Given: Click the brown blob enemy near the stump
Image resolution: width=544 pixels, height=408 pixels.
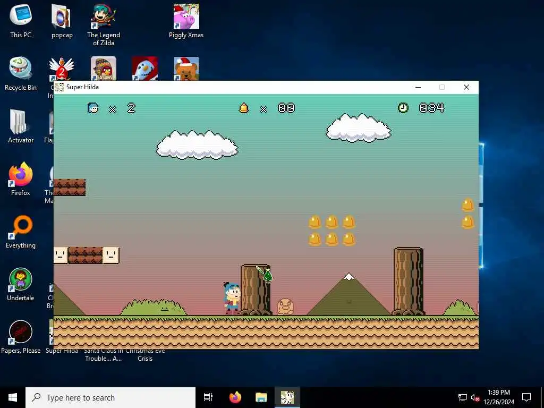Looking at the screenshot, I should (x=285, y=307).
